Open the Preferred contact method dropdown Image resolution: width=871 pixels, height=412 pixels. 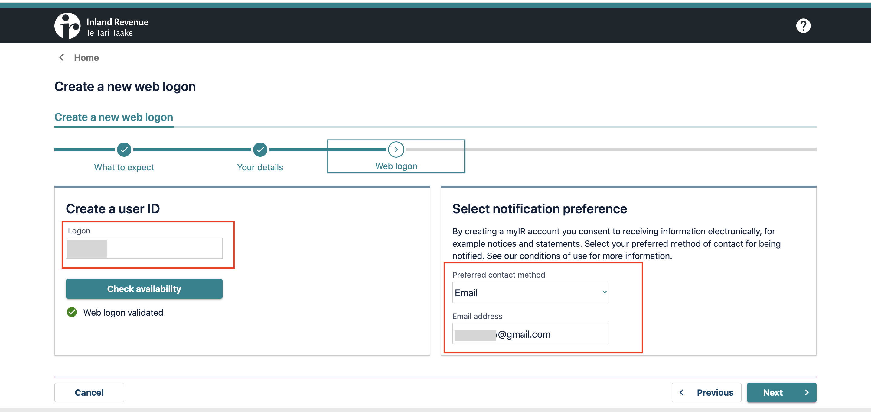click(530, 292)
